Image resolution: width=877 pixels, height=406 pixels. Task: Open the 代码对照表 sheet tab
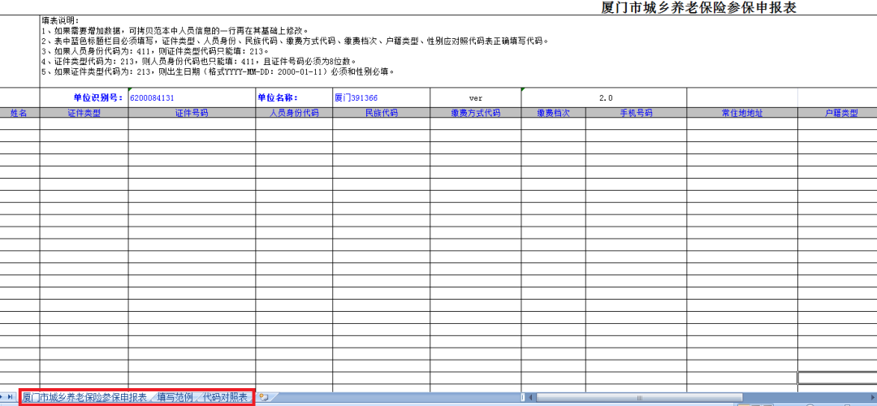[225, 397]
